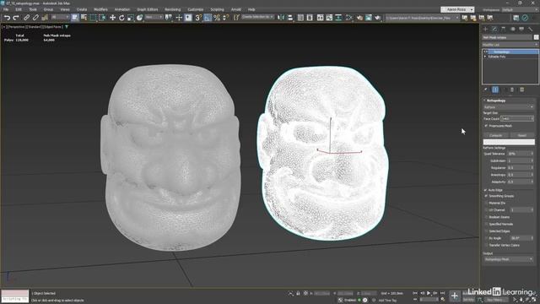The width and height of the screenshot is (540, 304).
Task: Enable Transfer Vertex Colors checkbox
Action: pyautogui.click(x=487, y=246)
